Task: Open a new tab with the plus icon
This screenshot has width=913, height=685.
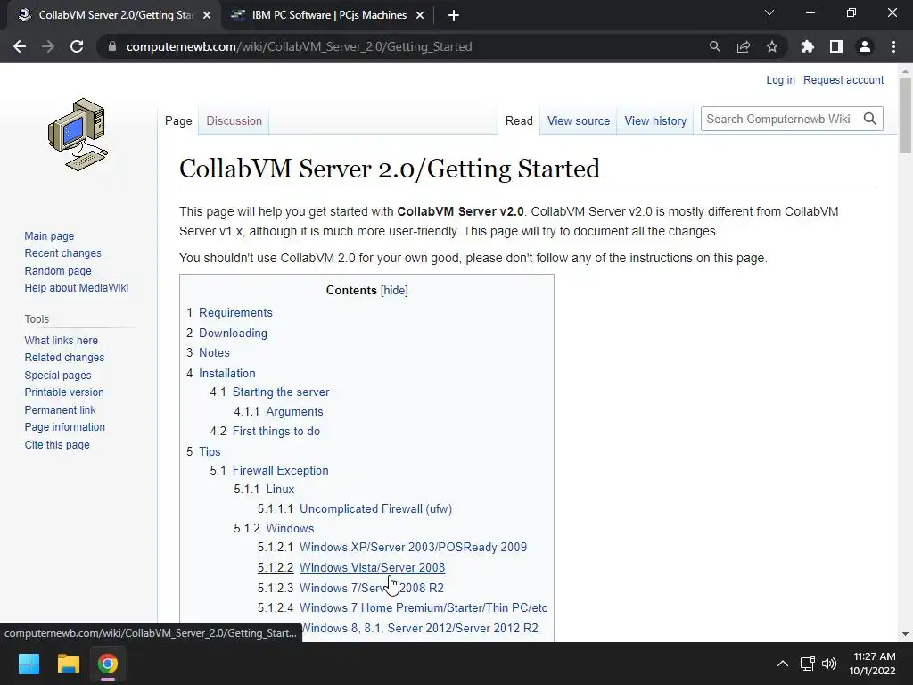Action: coord(454,16)
